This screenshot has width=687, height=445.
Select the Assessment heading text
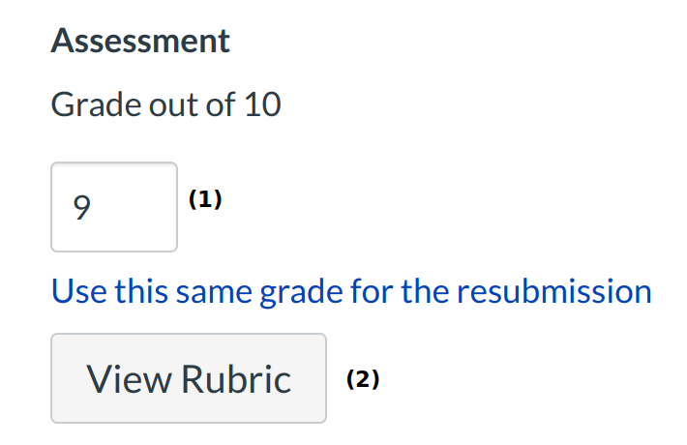pyautogui.click(x=140, y=41)
